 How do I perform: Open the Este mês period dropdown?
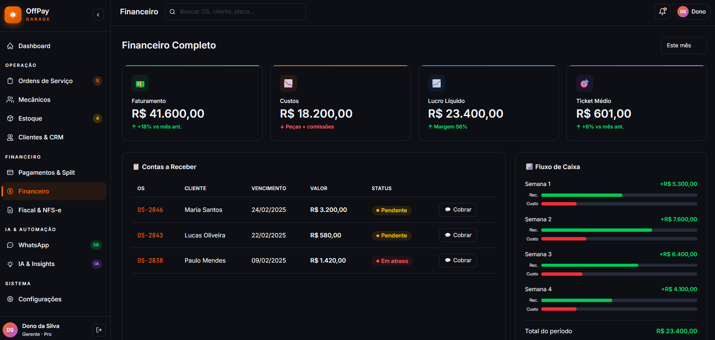click(x=683, y=45)
